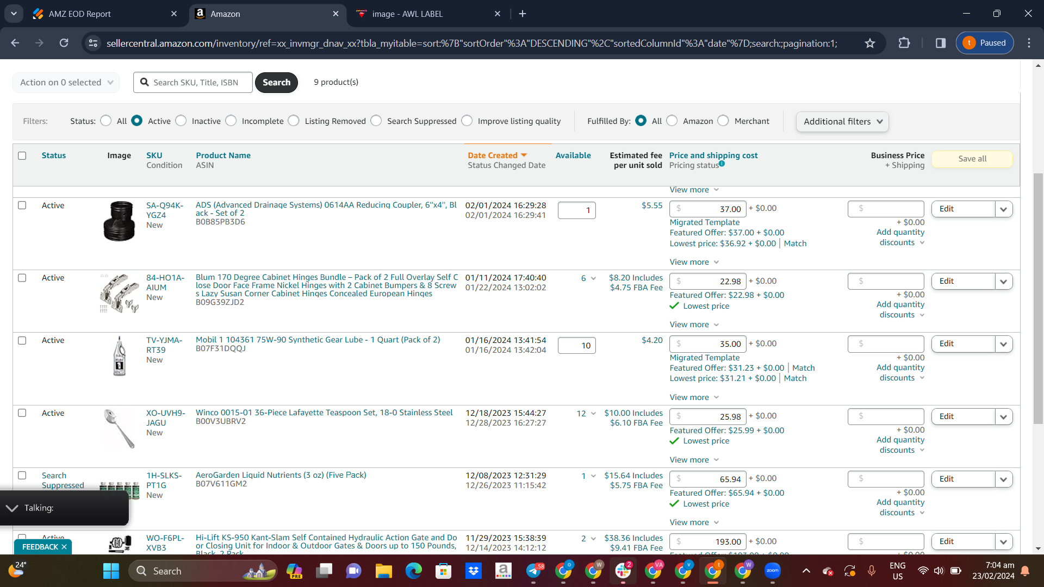
Task: Click the microphone icon in system tray
Action: point(872,571)
